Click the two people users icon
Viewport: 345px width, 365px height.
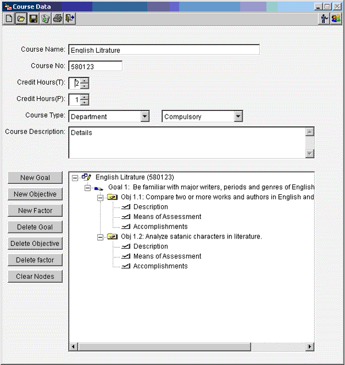coord(336,18)
